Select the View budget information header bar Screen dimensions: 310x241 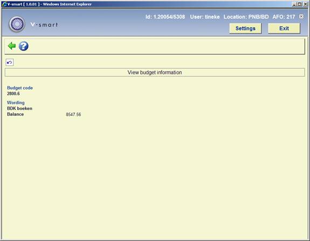[x=155, y=73]
